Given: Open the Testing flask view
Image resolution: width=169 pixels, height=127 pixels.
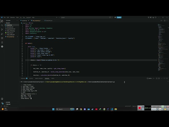Looking at the screenshot, I should pyautogui.click(x=2, y=42).
